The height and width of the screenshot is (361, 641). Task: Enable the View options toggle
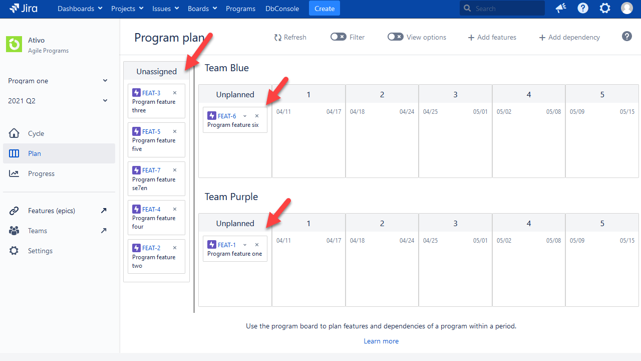[395, 37]
